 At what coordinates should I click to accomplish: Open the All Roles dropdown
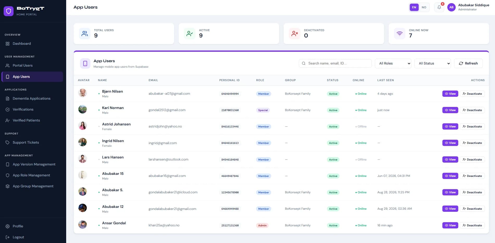[393, 63]
